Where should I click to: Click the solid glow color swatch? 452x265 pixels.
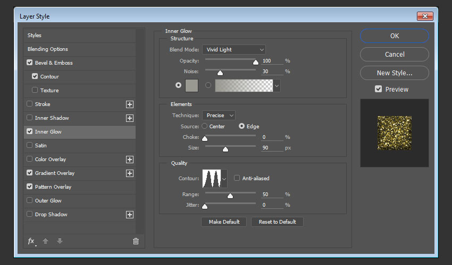click(x=191, y=85)
